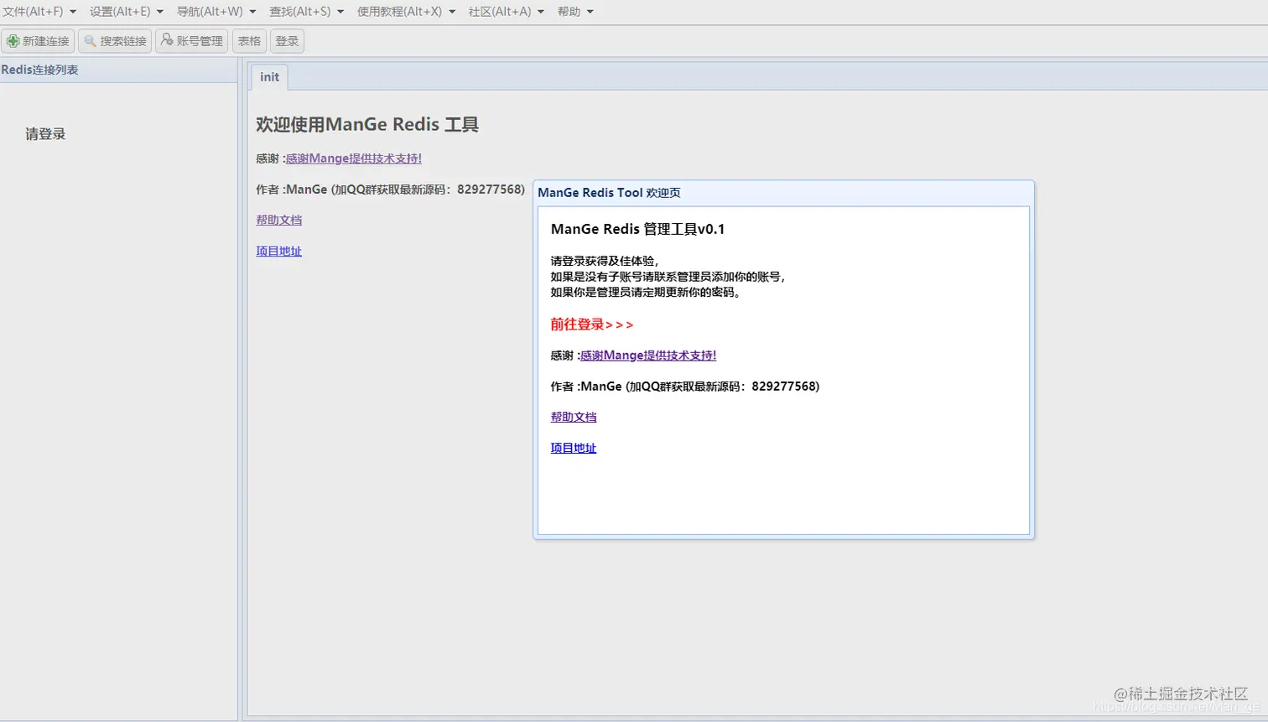This screenshot has width=1268, height=722.
Task: Open 帮助文档 link on init page
Action: coord(279,220)
